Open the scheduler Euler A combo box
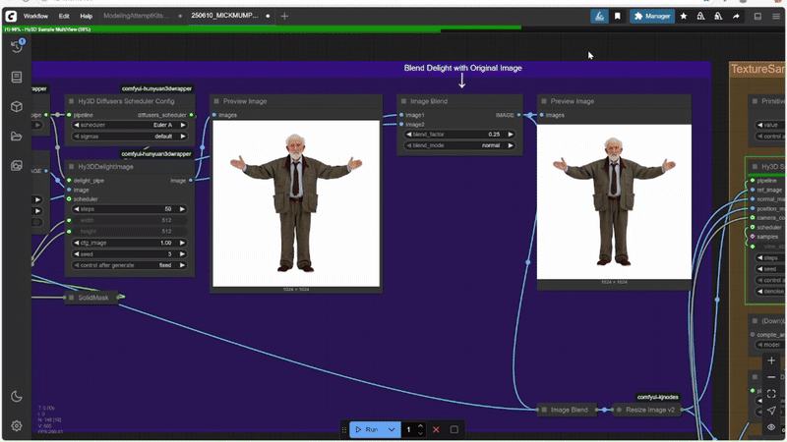This screenshot has height=442, width=787. (x=130, y=125)
